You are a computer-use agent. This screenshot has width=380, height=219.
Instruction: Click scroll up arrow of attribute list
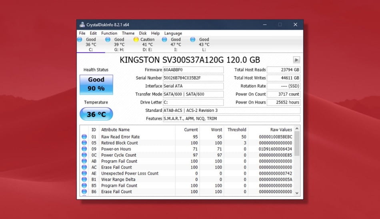297,129
